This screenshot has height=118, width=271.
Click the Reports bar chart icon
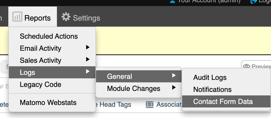(x=17, y=17)
